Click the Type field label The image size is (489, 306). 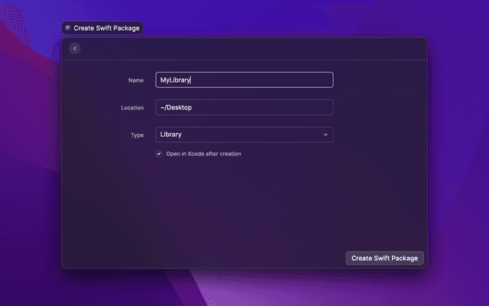coord(137,135)
